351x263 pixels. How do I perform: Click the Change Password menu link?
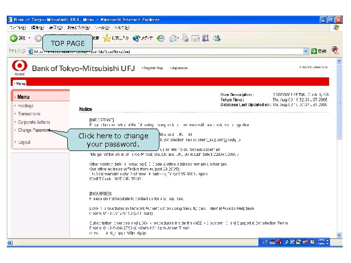[34, 130]
